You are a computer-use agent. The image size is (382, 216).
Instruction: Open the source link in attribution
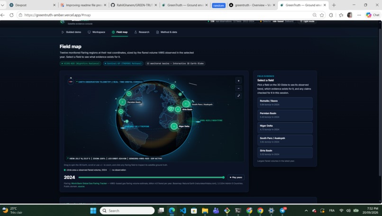click(81, 187)
